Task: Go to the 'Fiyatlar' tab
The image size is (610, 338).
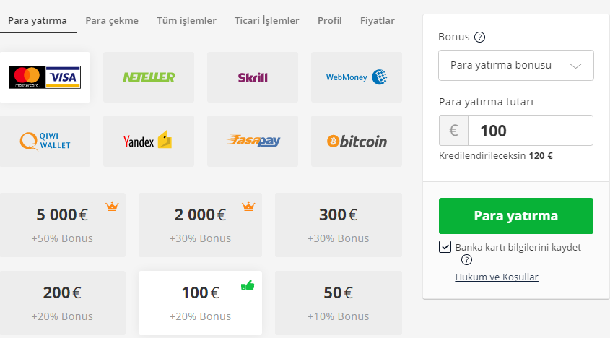Action: (x=378, y=20)
